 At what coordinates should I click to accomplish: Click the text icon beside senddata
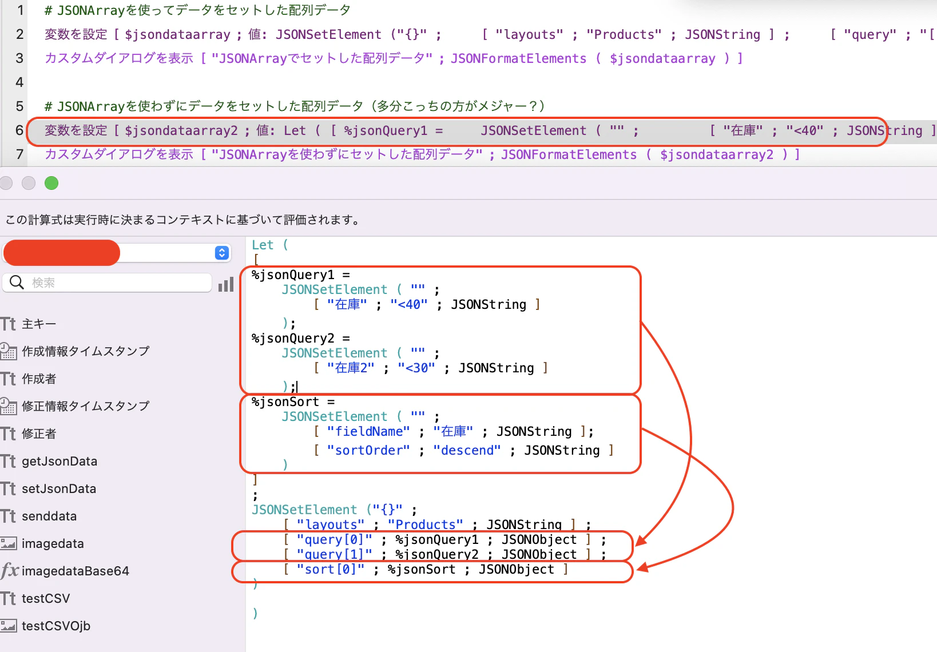[8, 516]
